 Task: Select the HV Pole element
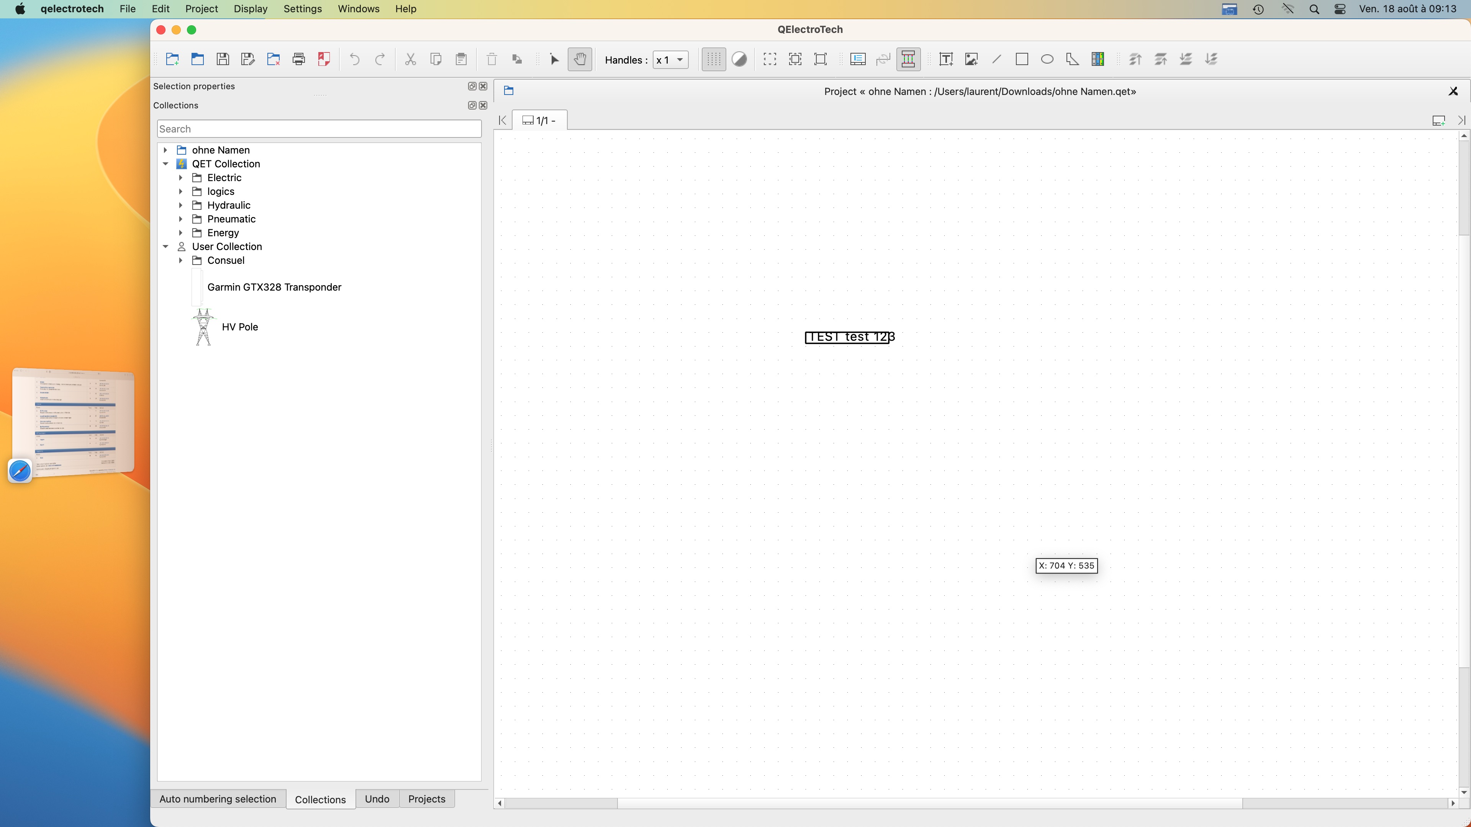click(240, 327)
